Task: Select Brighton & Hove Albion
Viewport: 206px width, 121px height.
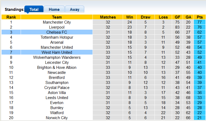Action: [x=57, y=68]
